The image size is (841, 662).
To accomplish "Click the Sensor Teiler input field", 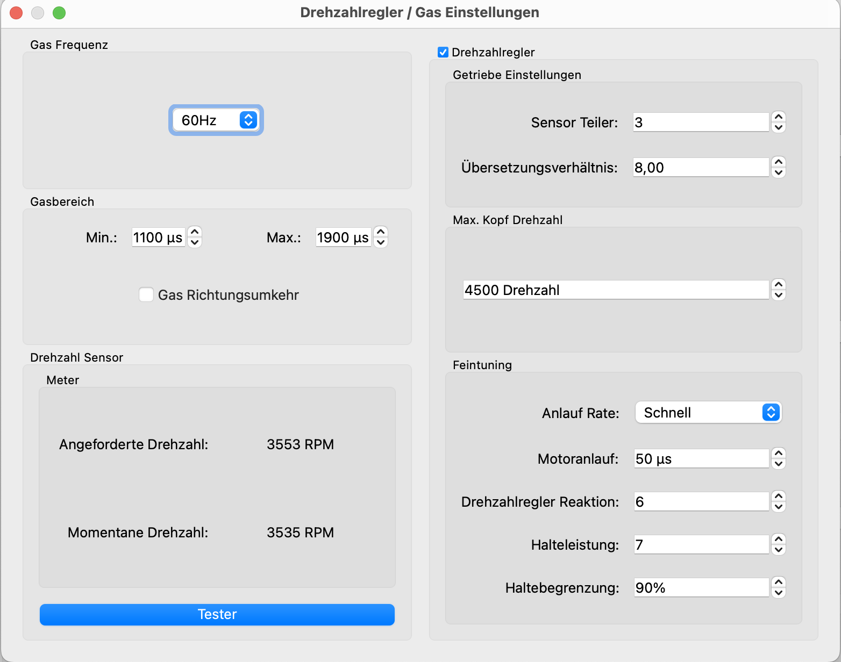I will tap(700, 123).
